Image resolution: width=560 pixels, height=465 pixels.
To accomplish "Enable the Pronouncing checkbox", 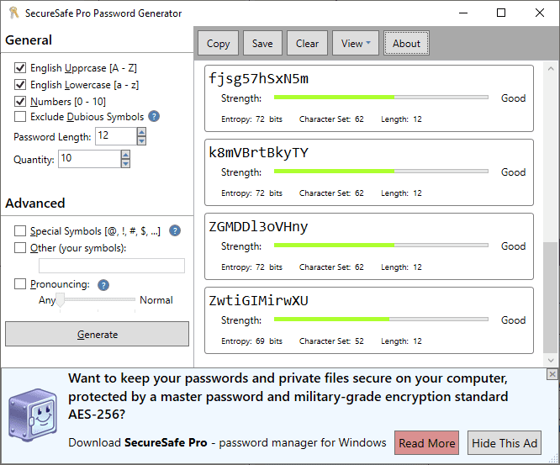I will point(20,284).
